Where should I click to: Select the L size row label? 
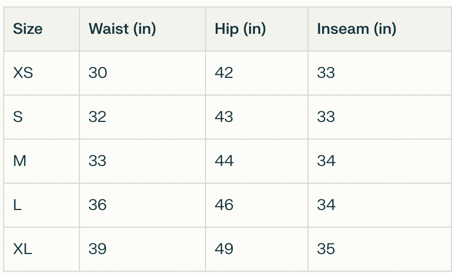pos(17,205)
